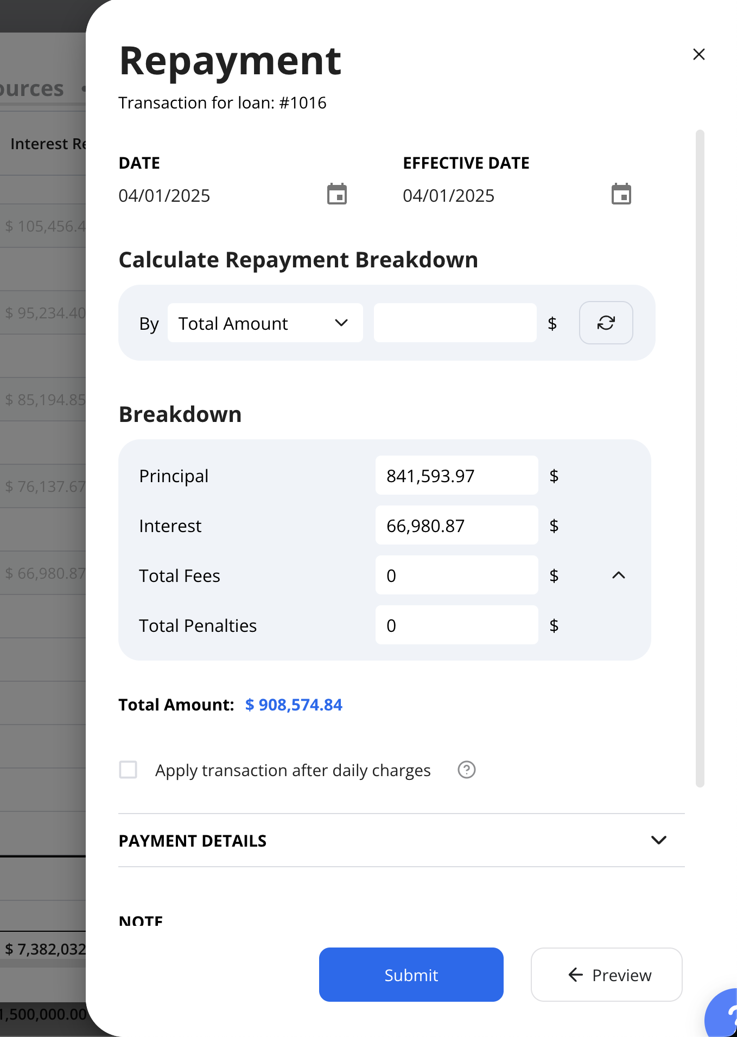Open the blue help chat bubble
This screenshot has width=737, height=1037.
(722, 1013)
